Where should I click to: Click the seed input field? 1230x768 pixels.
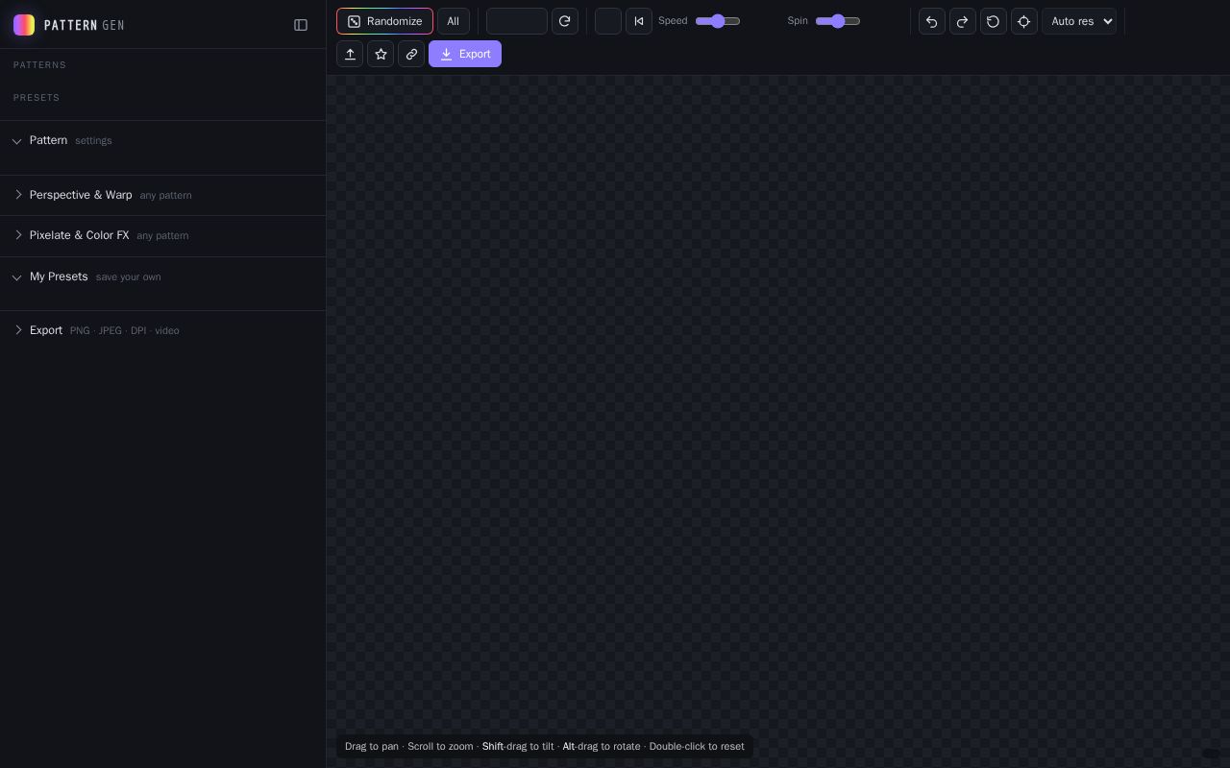517,21
